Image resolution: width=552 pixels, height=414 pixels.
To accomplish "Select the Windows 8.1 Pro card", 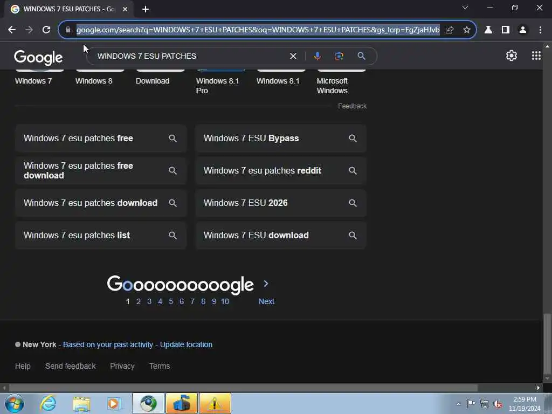I will 220,82.
